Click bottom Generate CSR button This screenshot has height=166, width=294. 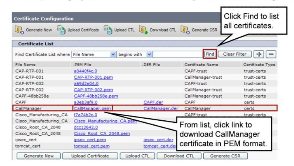tap(225, 156)
